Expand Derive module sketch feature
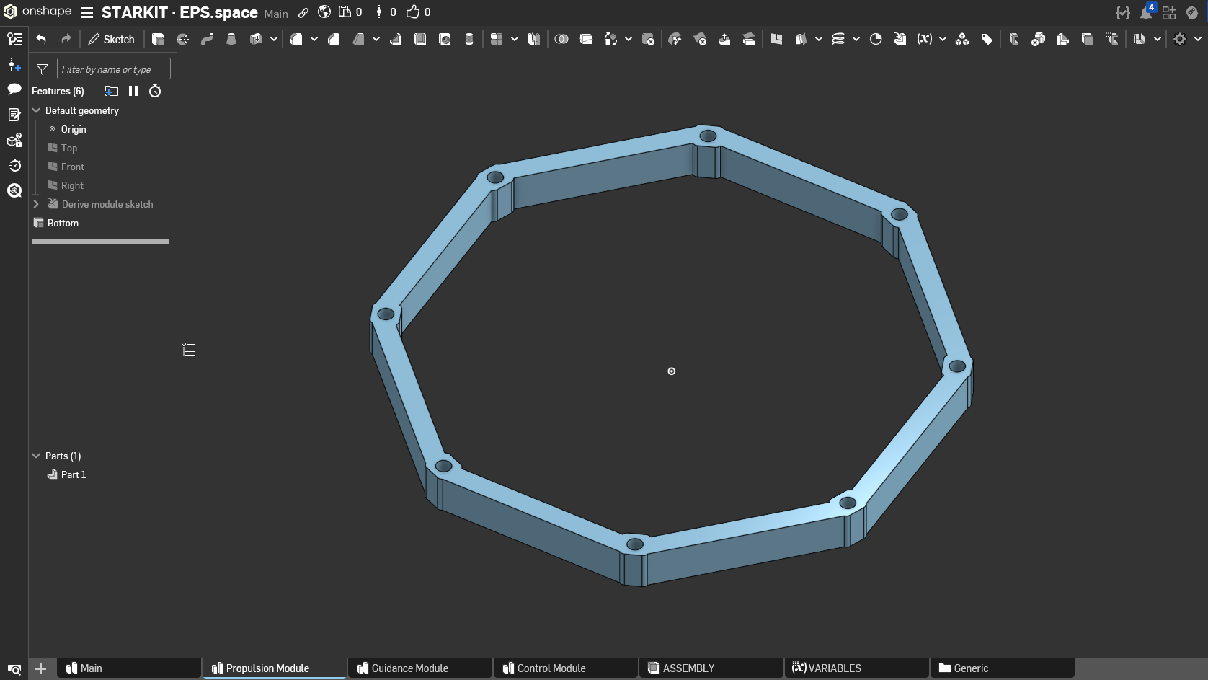 coord(36,204)
